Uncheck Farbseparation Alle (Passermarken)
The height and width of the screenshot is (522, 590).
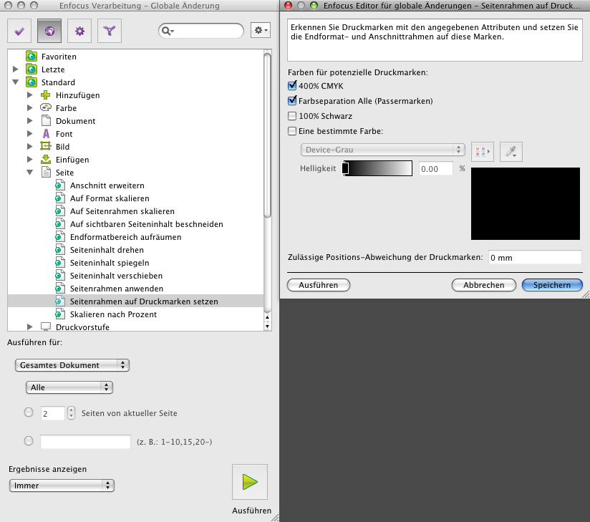[292, 101]
